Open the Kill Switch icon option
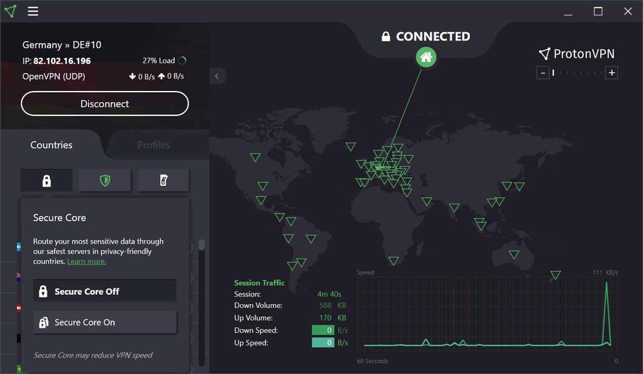Viewport: 643px width, 374px height. 163,180
